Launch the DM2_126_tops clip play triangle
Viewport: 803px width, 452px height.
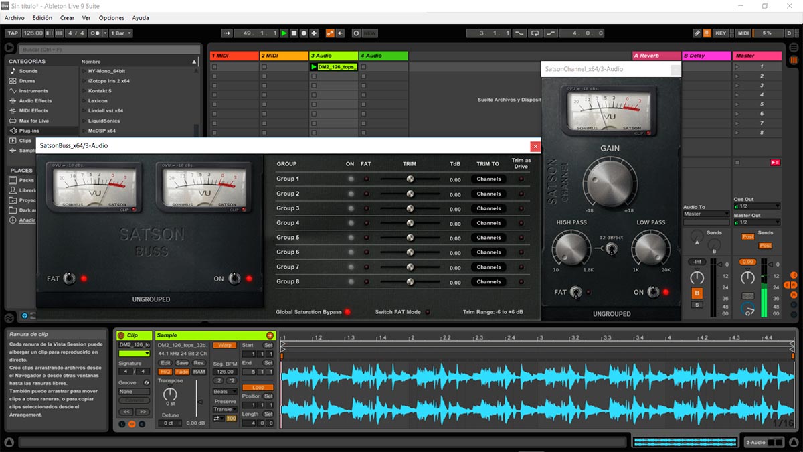(x=314, y=67)
